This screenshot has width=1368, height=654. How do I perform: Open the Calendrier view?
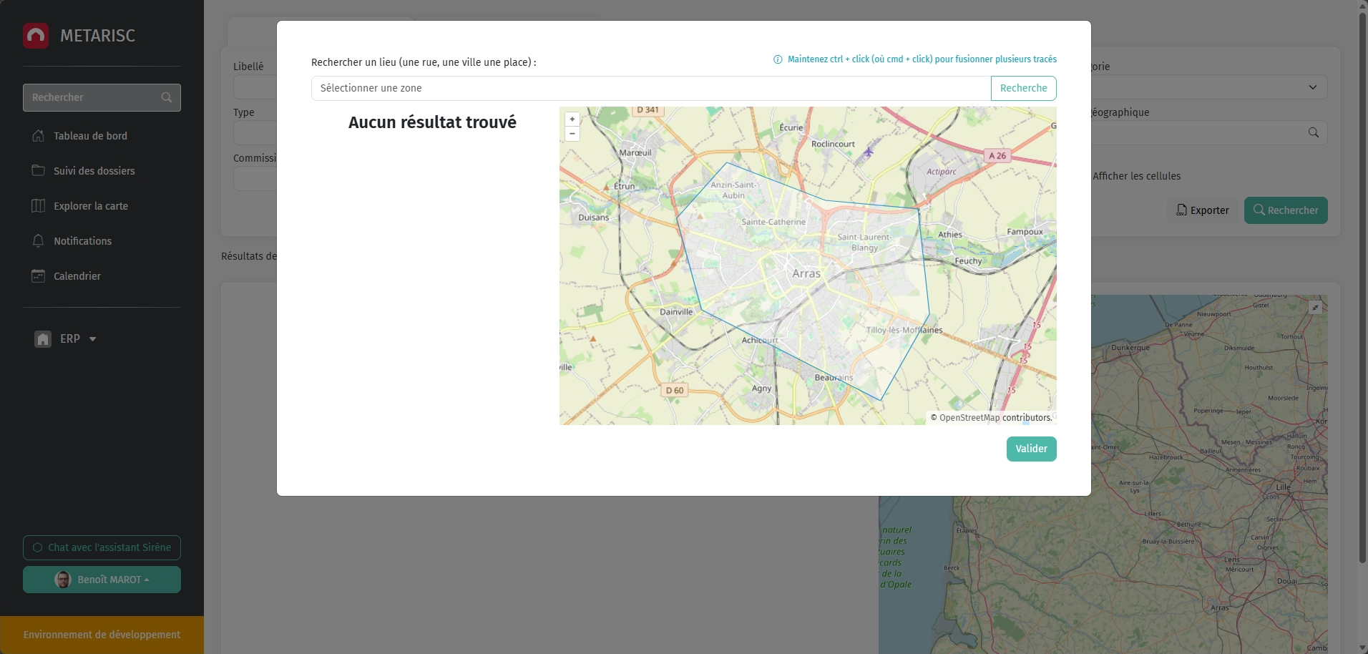coord(77,275)
